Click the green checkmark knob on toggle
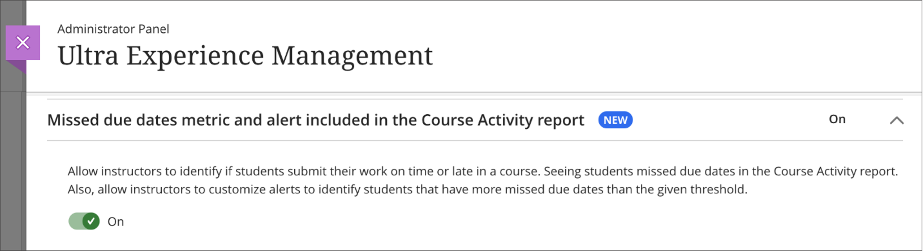Viewport: 923px width, 252px height. click(91, 221)
